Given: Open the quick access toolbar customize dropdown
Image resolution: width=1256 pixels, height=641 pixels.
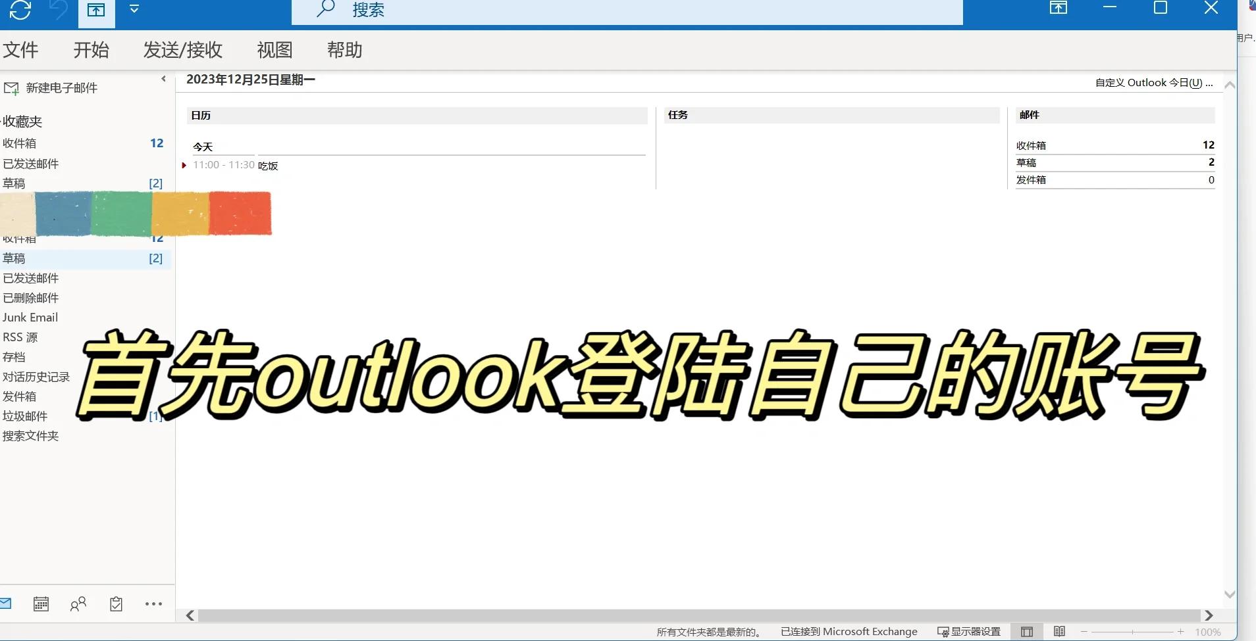Looking at the screenshot, I should pos(134,9).
